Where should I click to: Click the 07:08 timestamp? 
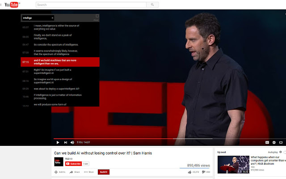25,53
